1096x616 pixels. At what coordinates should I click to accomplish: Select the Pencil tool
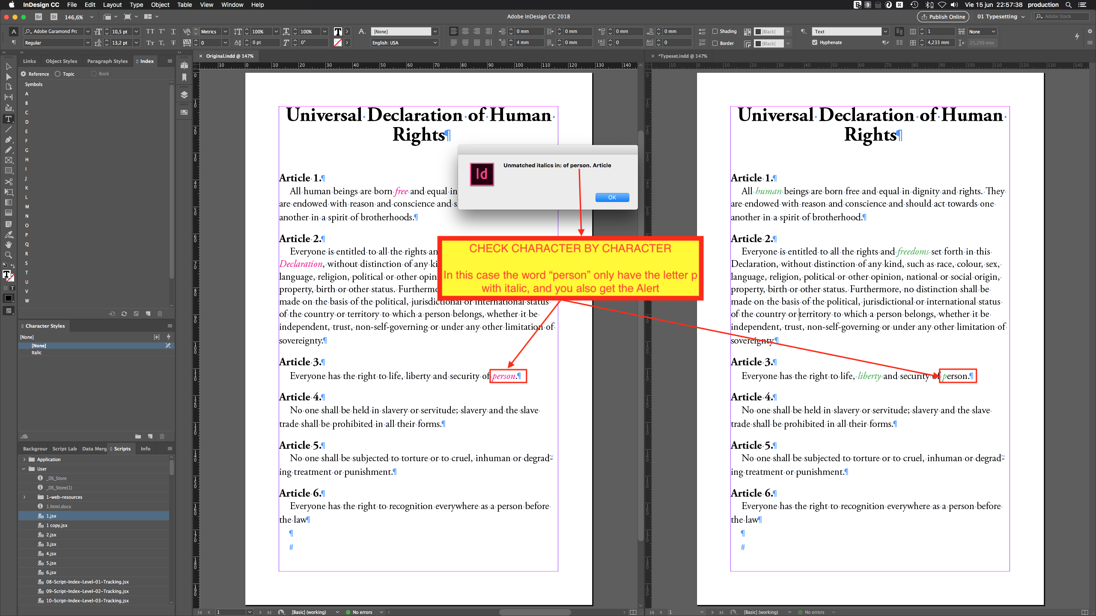click(8, 150)
